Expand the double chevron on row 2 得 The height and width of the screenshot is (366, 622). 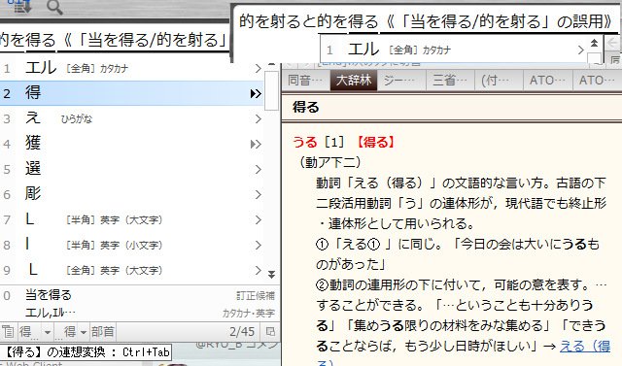click(256, 93)
